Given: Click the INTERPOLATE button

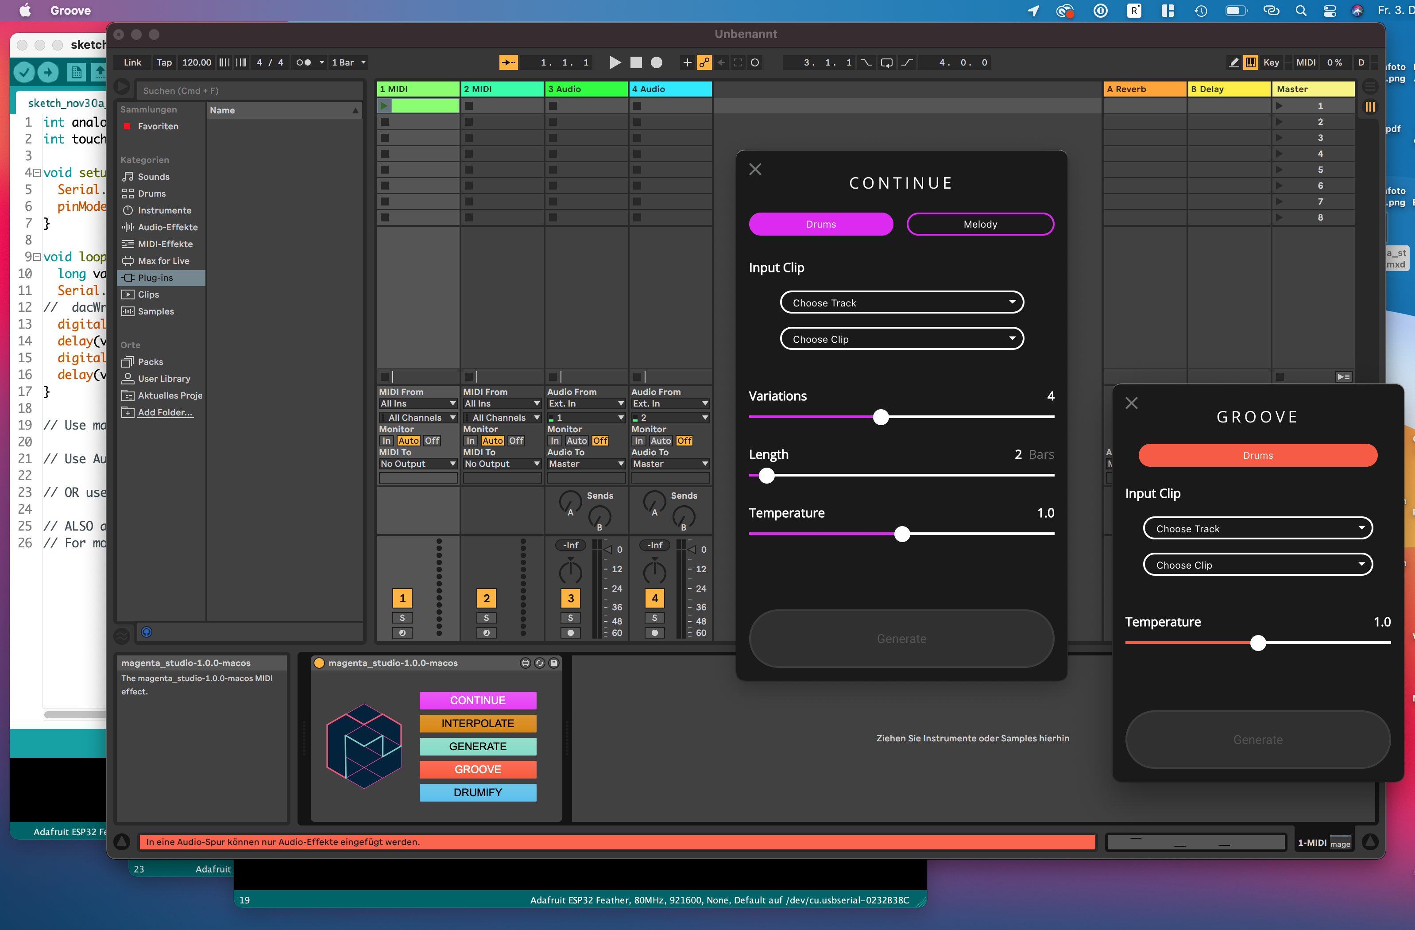Looking at the screenshot, I should pos(477,723).
